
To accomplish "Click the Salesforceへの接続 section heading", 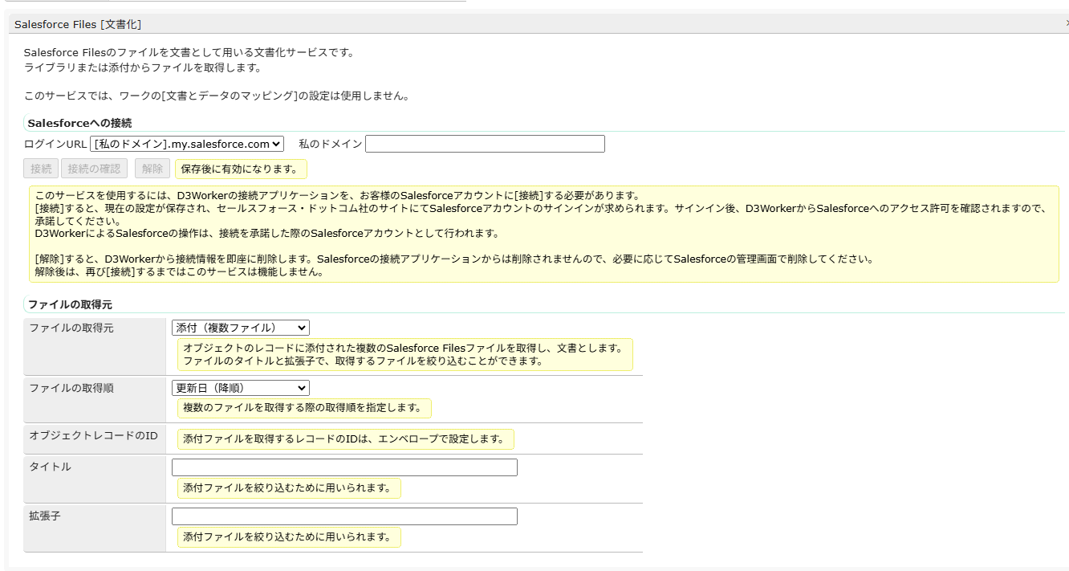I will 79,123.
